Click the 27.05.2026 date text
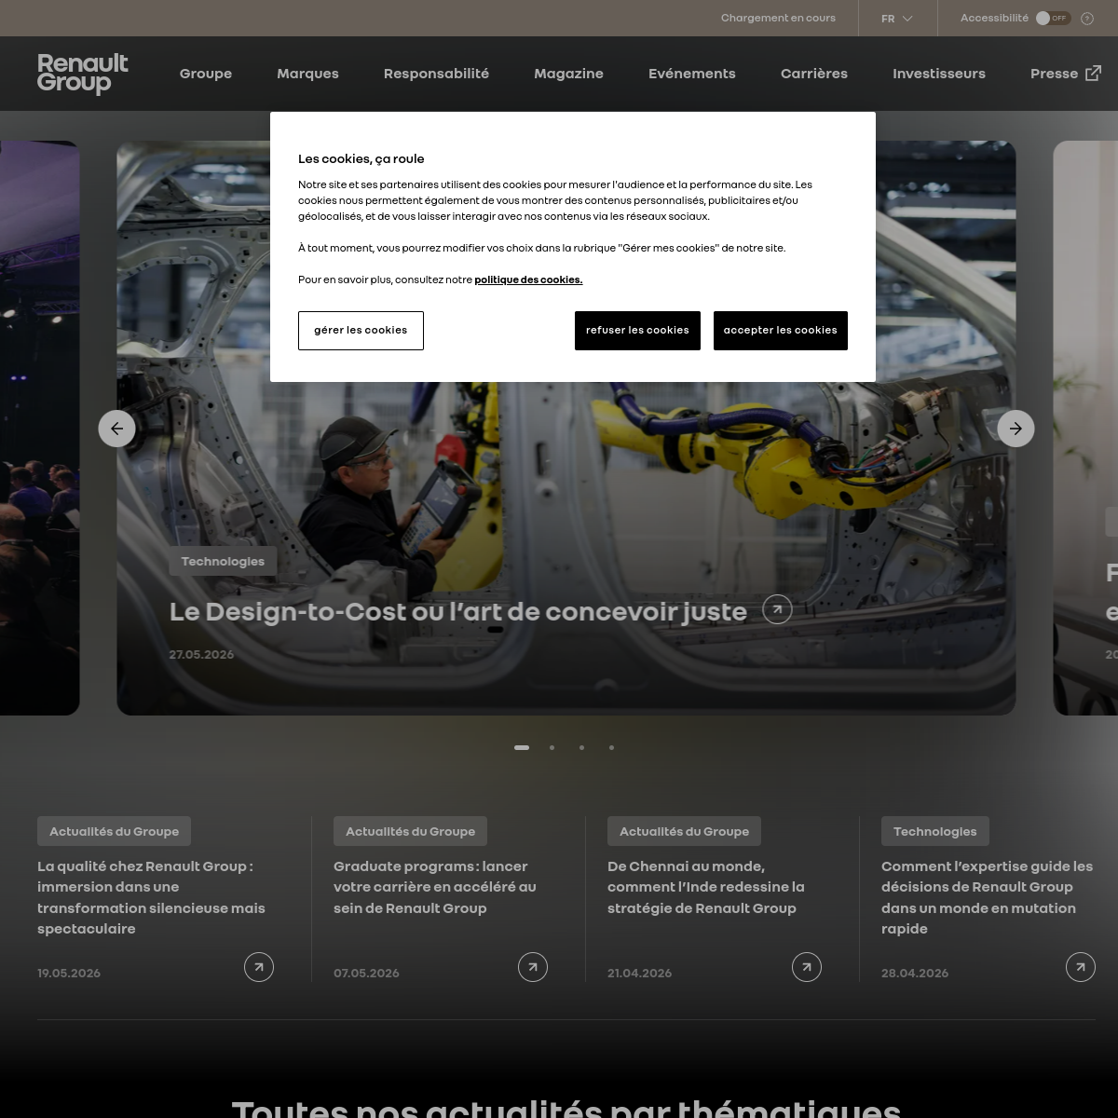1118x1118 pixels. pos(201,654)
